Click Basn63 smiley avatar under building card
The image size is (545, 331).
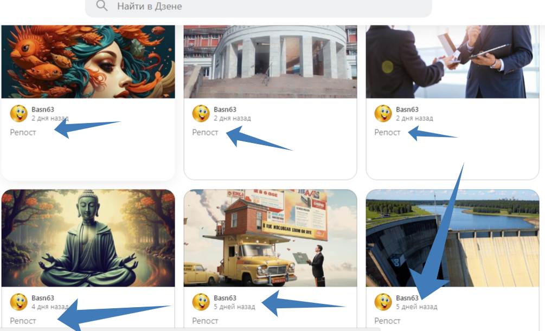[201, 114]
